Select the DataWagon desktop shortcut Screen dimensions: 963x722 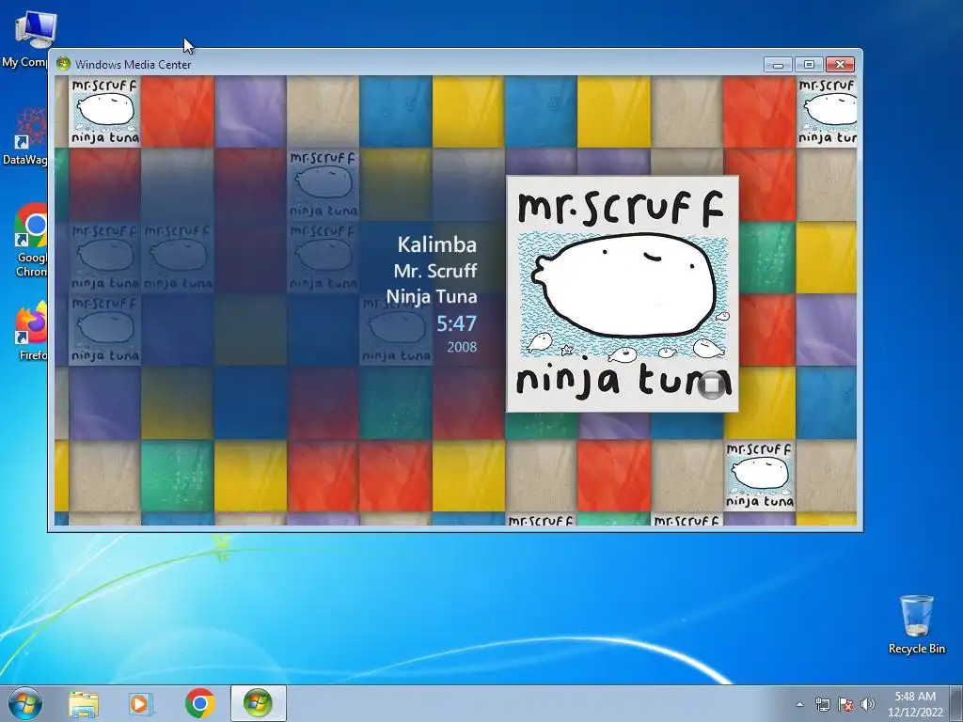pyautogui.click(x=25, y=136)
